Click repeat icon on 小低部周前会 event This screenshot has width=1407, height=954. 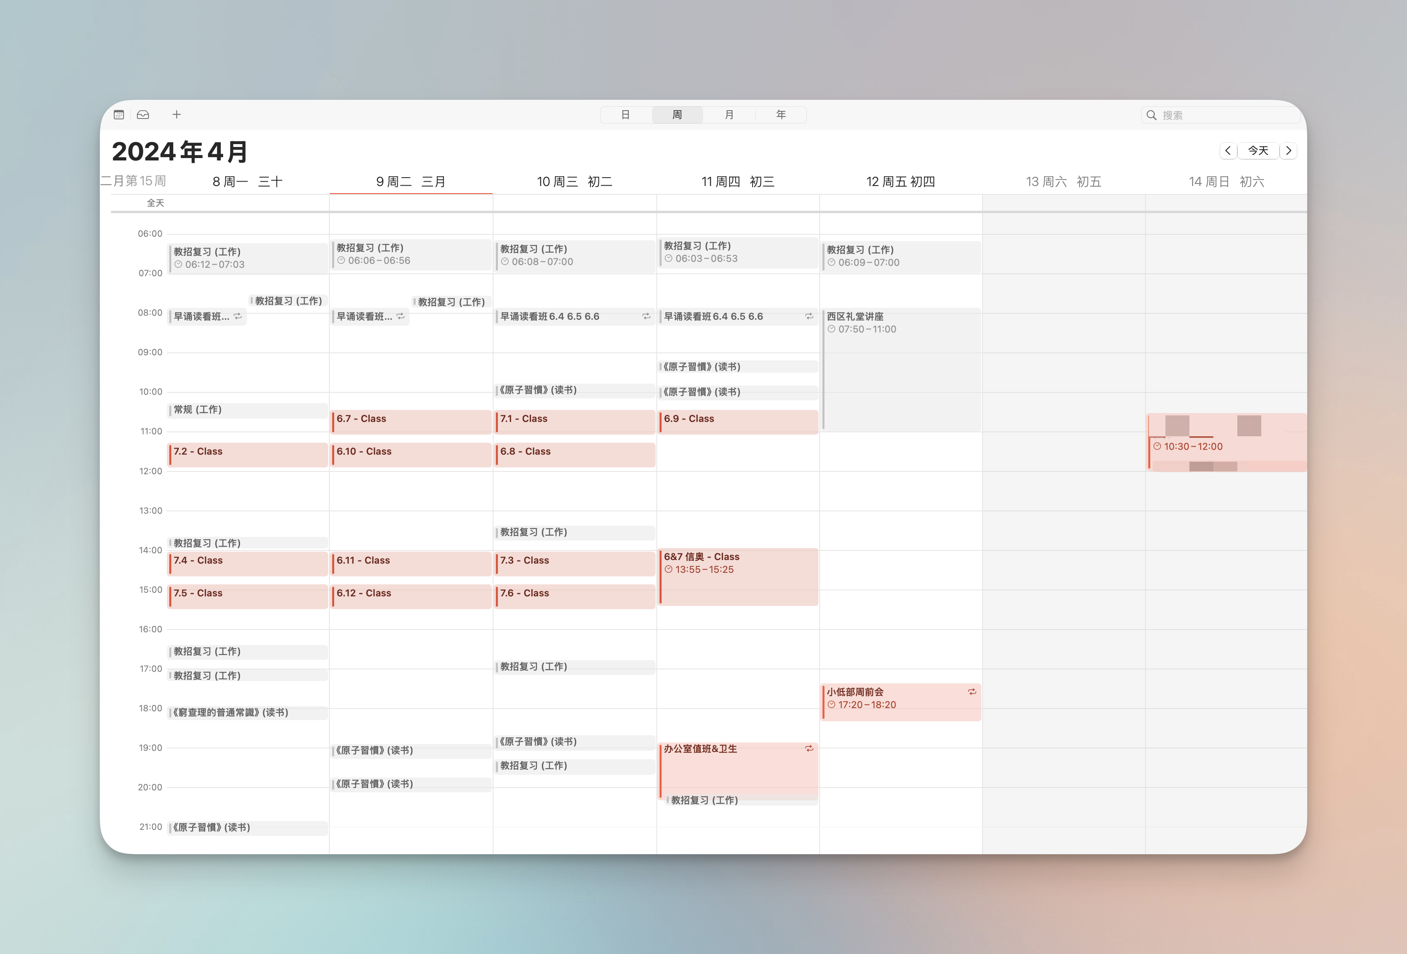972,691
